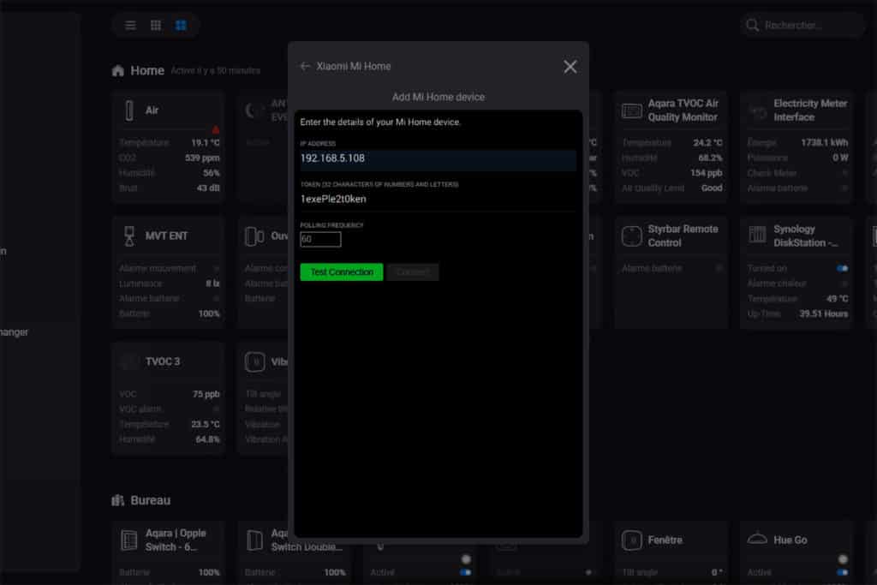Screen dimensions: 877x585
Task: Click the Rechercher search field
Action: point(802,25)
